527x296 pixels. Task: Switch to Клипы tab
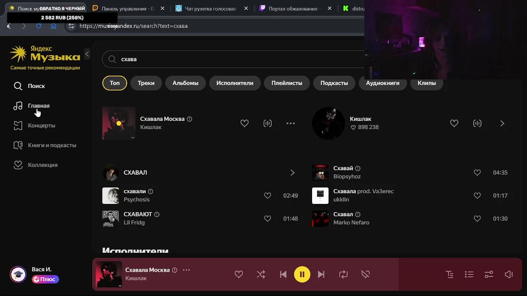click(427, 83)
